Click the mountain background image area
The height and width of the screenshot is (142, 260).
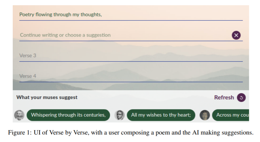[131, 48]
